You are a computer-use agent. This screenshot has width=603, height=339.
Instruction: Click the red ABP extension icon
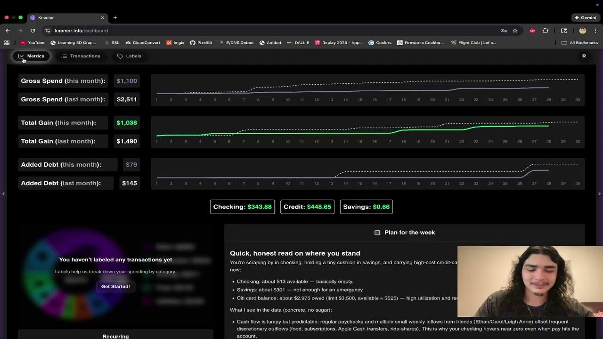click(x=532, y=31)
